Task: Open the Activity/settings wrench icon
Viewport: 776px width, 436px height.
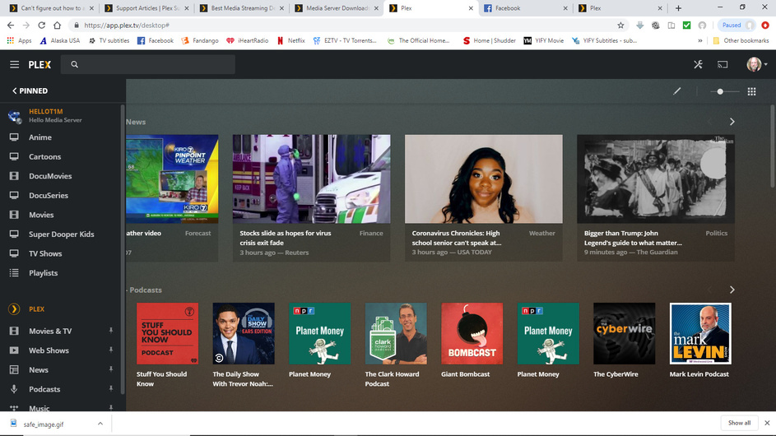Action: [x=698, y=64]
